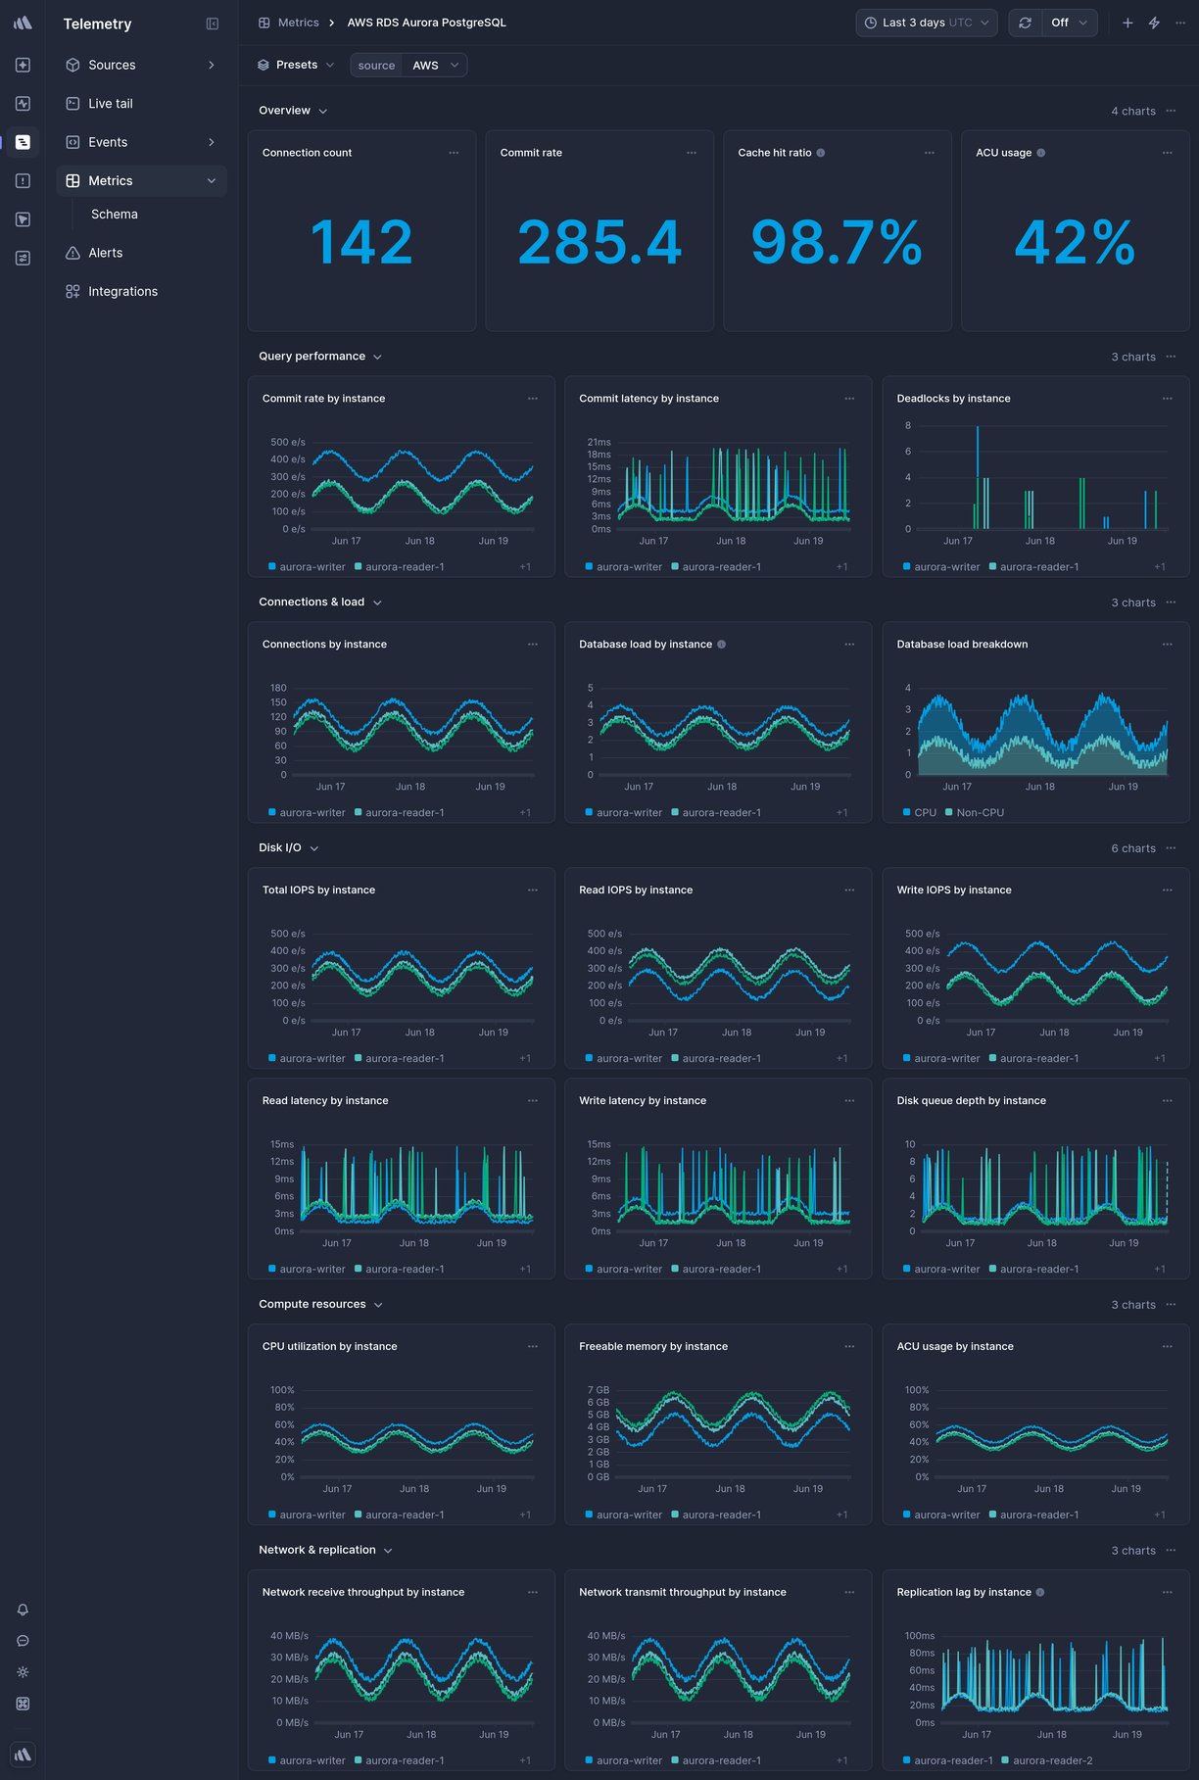Open the Presets dropdown
This screenshot has width=1199, height=1780.
(x=296, y=65)
